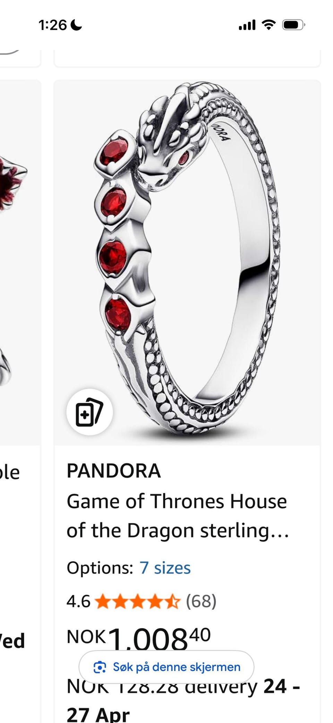
Task: Open the 7 sizes options link
Action: point(165,568)
